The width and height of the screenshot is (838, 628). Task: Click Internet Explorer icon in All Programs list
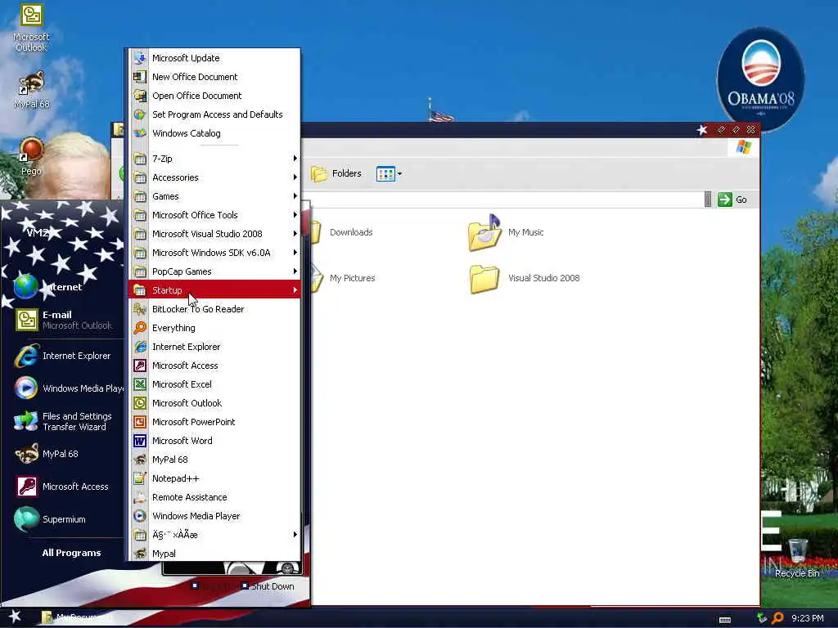[x=140, y=347]
